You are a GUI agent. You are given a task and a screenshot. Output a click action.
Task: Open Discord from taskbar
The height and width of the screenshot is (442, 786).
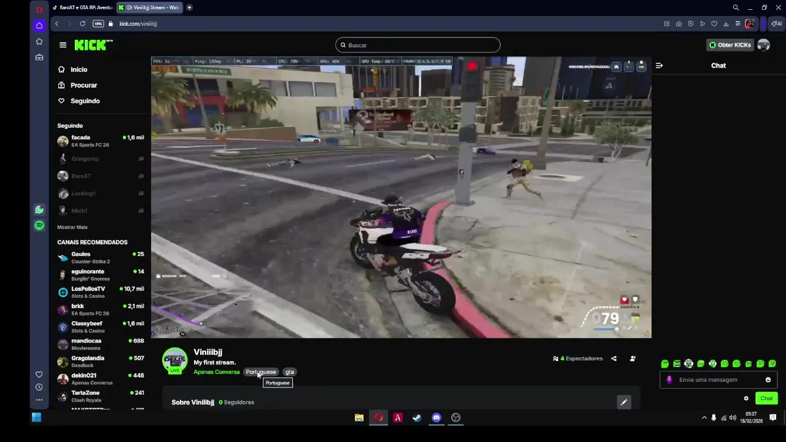[x=437, y=418]
